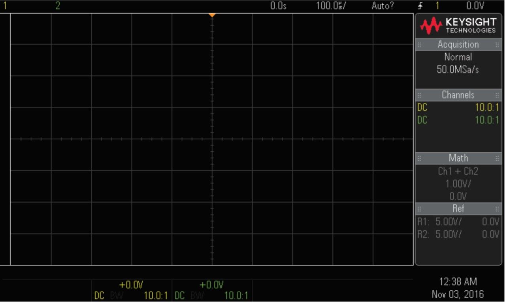
Task: Select the orange trigger time reference marker
Action: pos(212,15)
